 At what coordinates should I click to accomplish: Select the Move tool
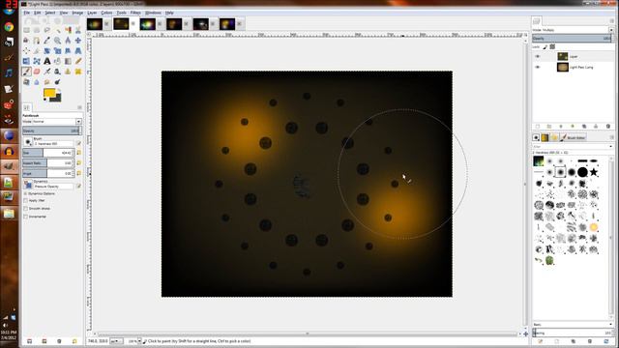(x=78, y=41)
